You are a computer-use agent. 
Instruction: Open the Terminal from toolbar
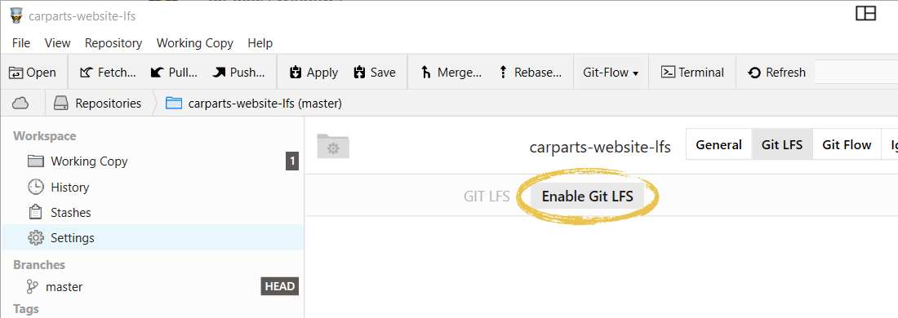[x=692, y=73]
